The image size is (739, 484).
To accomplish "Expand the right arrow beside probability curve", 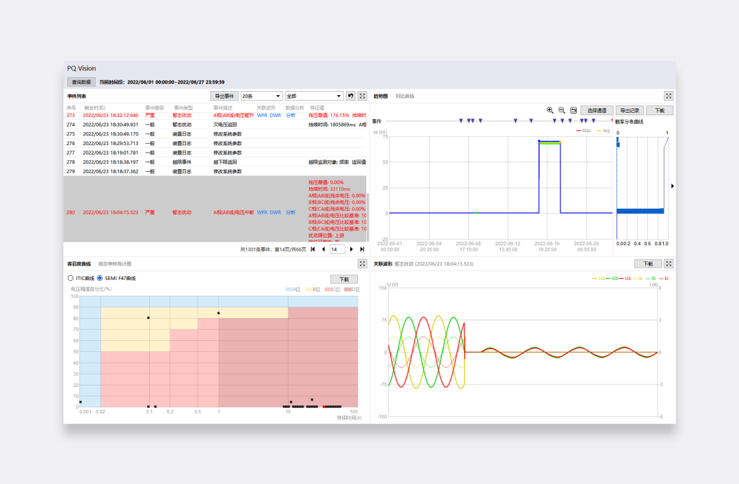I will (x=673, y=186).
